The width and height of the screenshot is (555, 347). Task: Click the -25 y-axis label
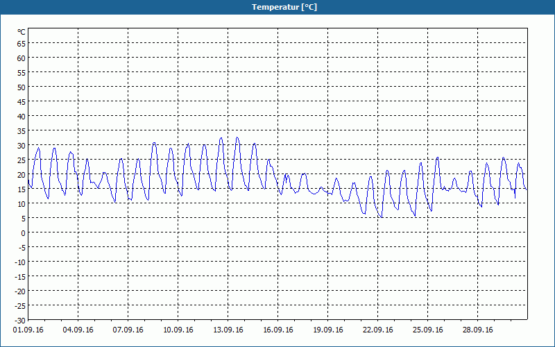click(20, 305)
